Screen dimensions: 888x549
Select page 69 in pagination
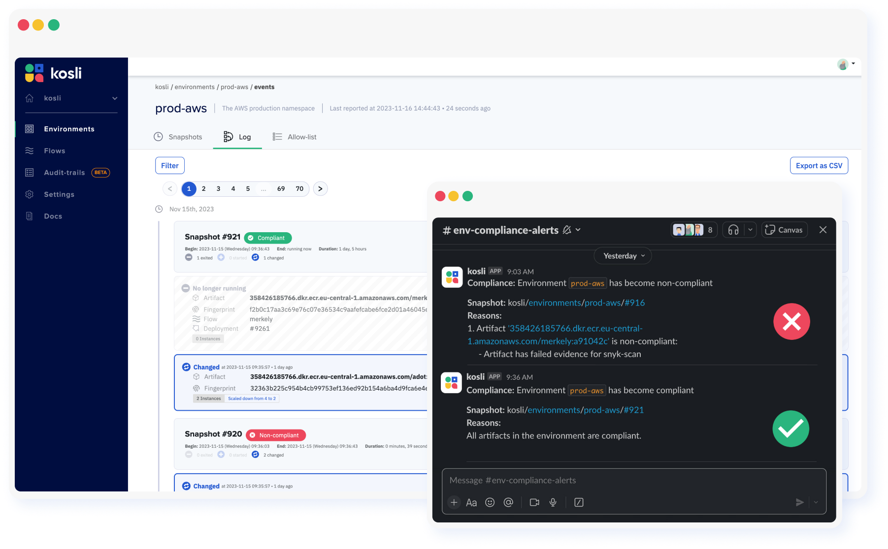pyautogui.click(x=281, y=189)
